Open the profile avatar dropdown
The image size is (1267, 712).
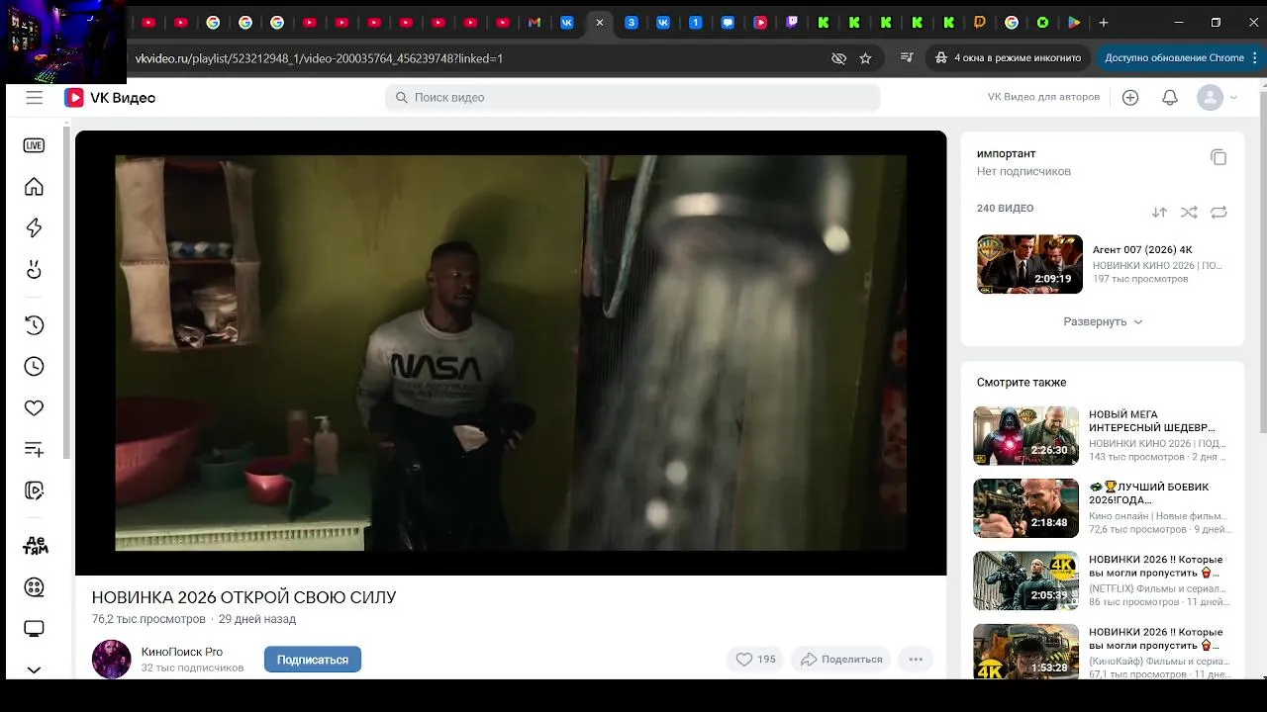[1217, 97]
